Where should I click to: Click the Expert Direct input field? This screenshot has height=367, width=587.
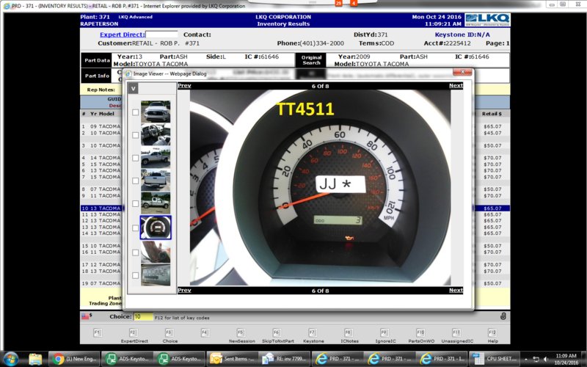161,34
